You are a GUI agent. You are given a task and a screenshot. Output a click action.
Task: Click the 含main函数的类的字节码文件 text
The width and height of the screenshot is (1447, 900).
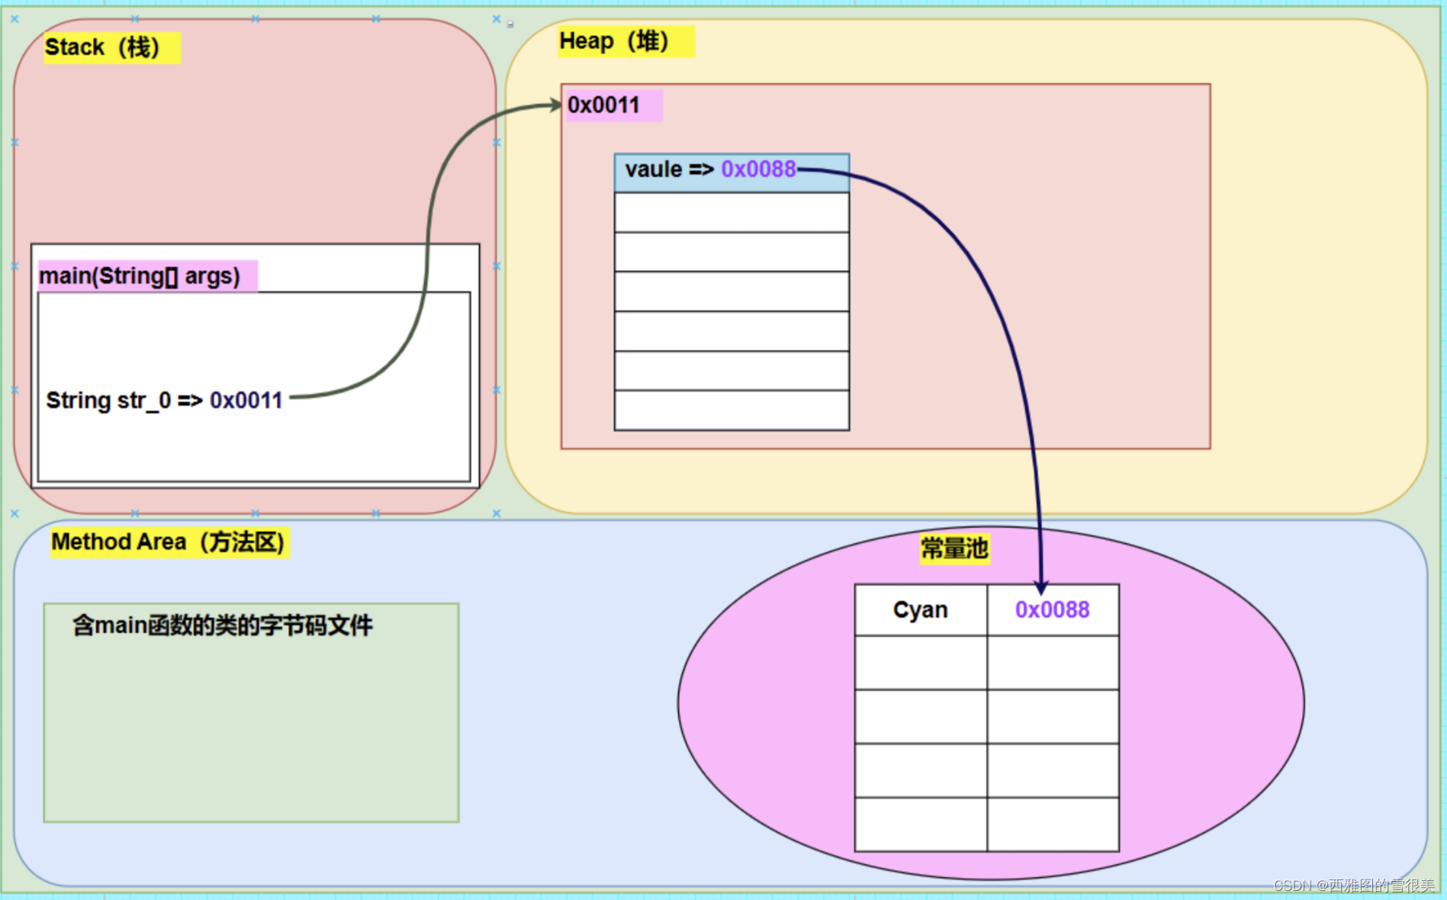222,625
